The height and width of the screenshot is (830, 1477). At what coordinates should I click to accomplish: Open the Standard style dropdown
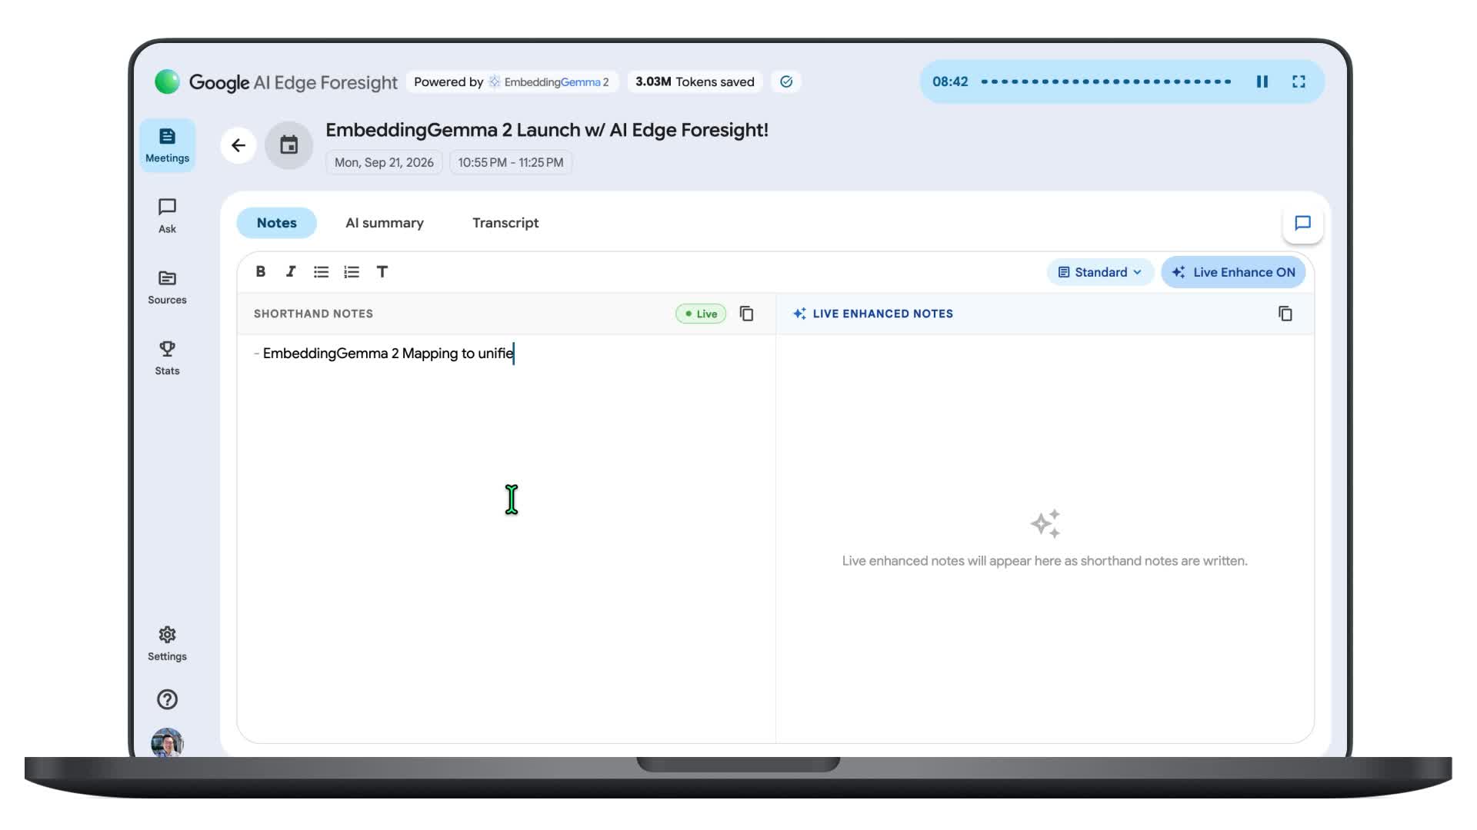coord(1100,272)
